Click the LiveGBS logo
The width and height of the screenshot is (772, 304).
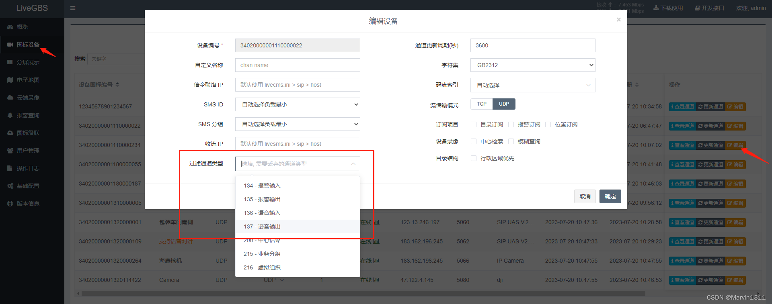point(32,8)
